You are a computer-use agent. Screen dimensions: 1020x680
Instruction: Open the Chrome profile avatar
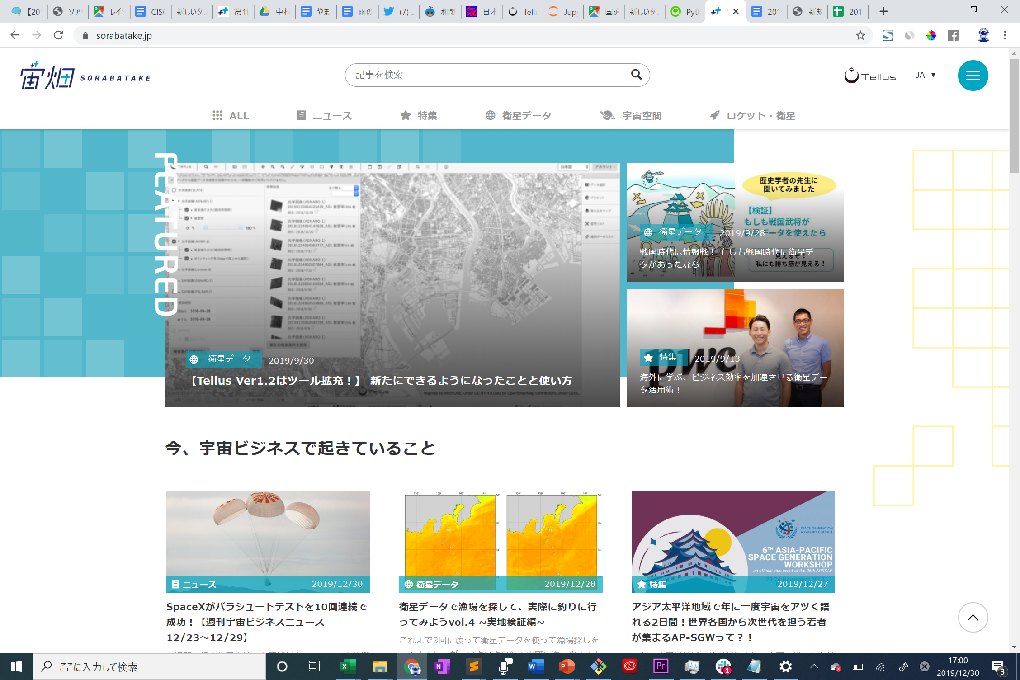pos(983,35)
